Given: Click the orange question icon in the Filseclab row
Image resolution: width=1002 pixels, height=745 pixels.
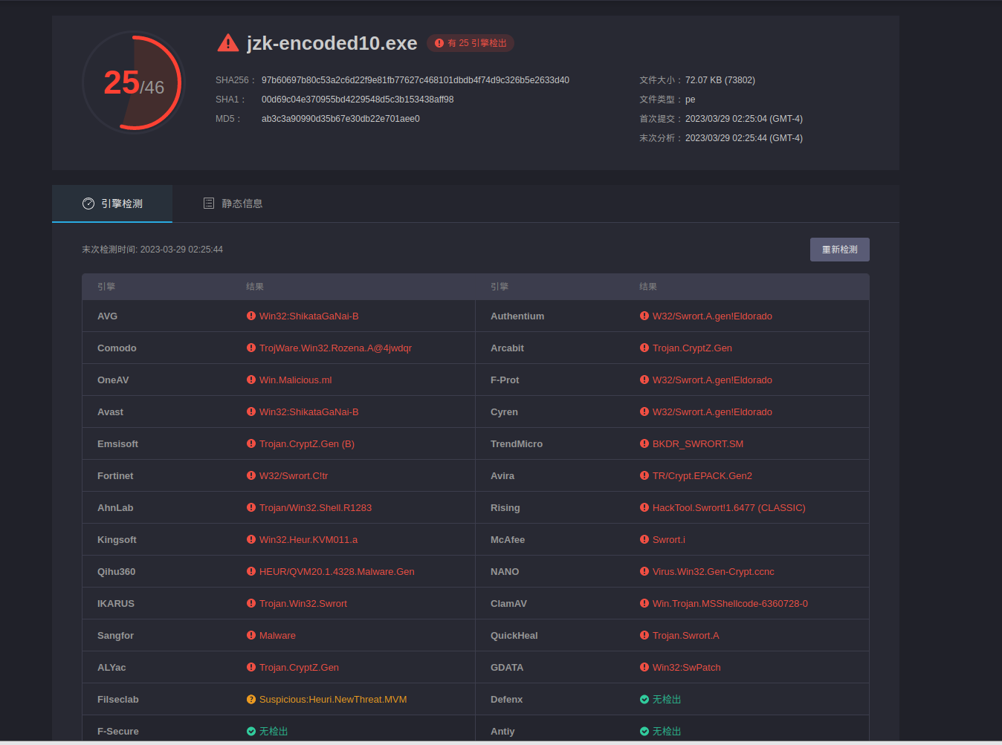Looking at the screenshot, I should 251,699.
